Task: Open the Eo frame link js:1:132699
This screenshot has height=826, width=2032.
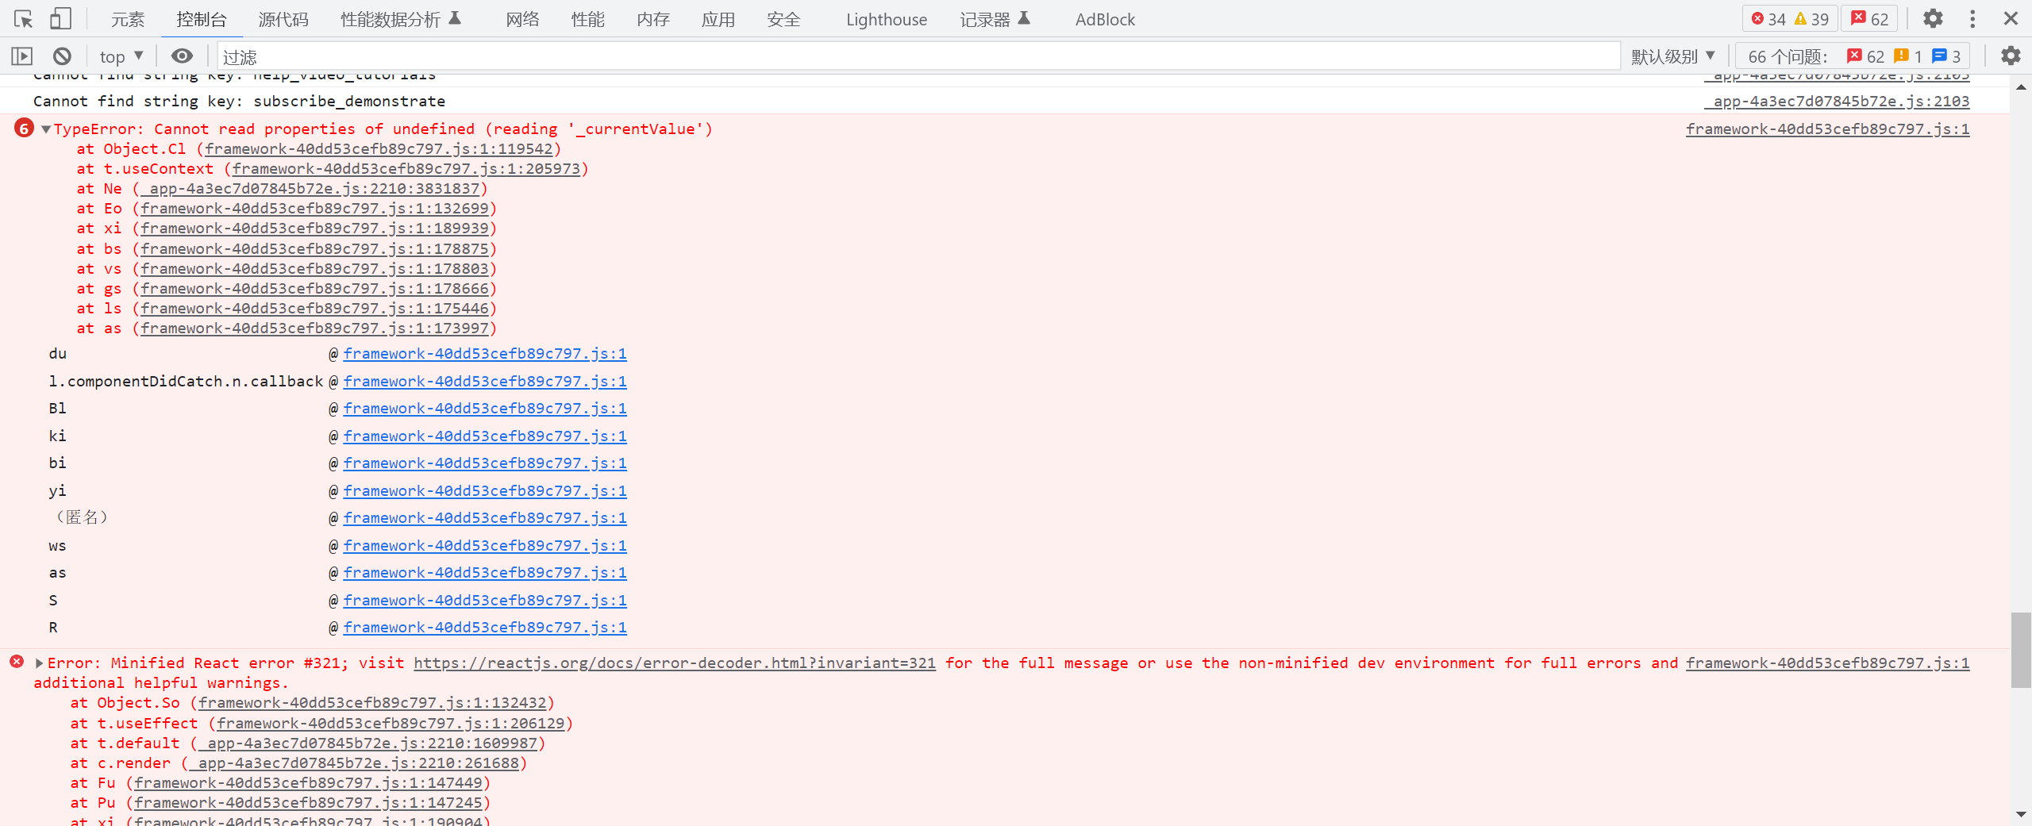Action: (314, 208)
